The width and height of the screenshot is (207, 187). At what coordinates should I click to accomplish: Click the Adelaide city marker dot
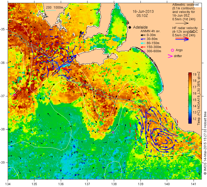(x=130, y=27)
